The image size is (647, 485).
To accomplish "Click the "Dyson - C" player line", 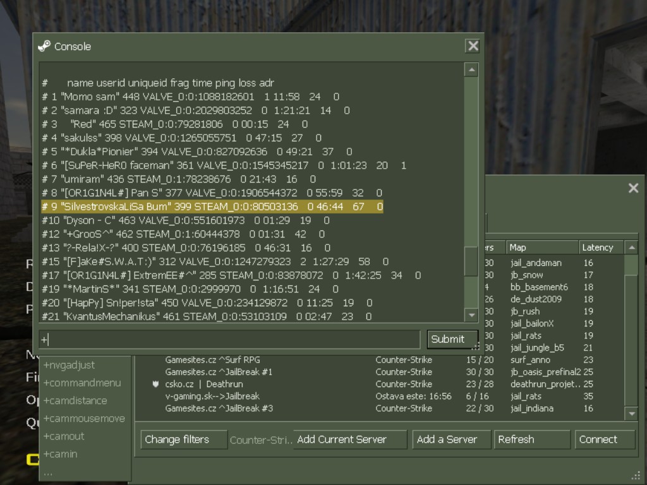I will [x=186, y=220].
